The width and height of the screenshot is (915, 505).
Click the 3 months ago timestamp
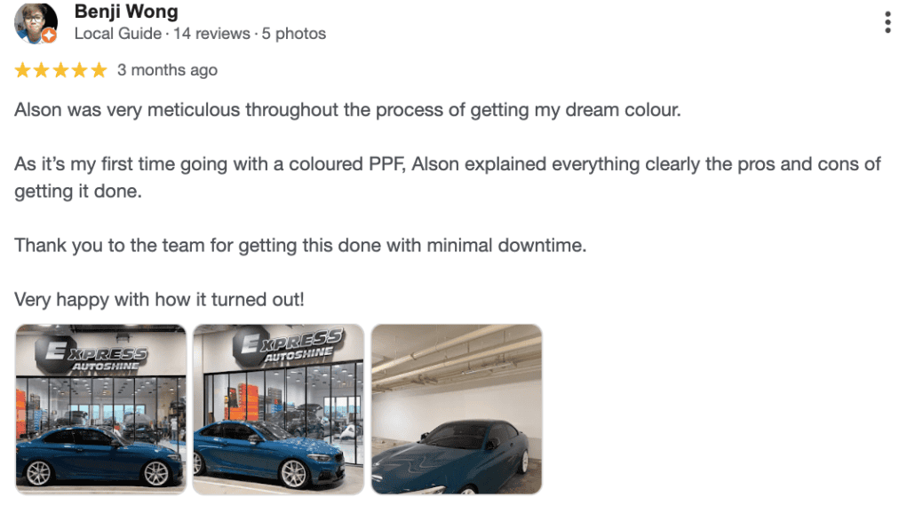point(167,71)
